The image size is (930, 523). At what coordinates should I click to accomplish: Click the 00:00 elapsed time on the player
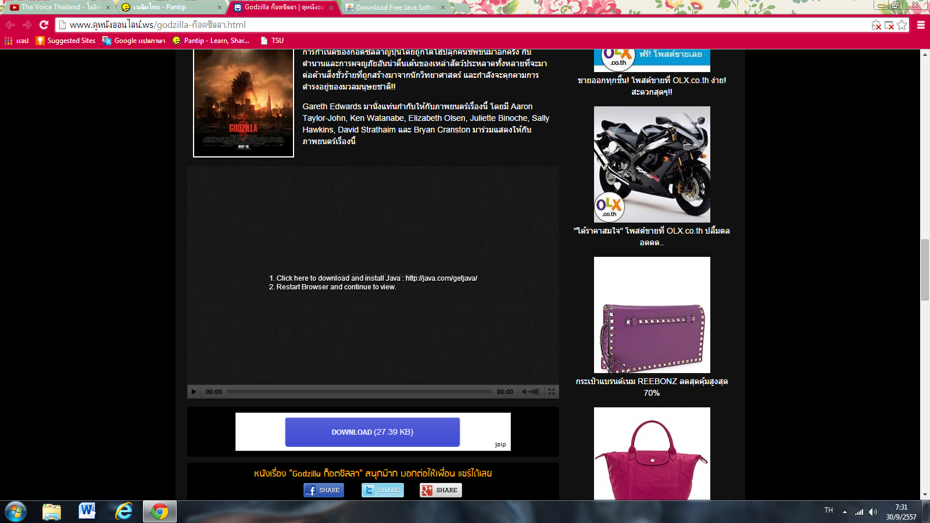(214, 392)
